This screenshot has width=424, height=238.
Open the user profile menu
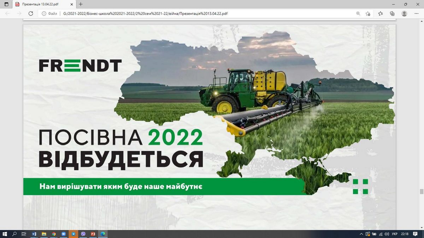coord(404,13)
